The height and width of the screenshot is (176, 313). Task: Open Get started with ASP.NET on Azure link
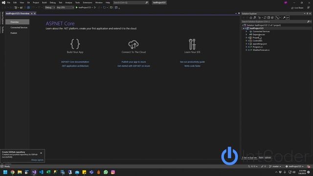coord(134,66)
